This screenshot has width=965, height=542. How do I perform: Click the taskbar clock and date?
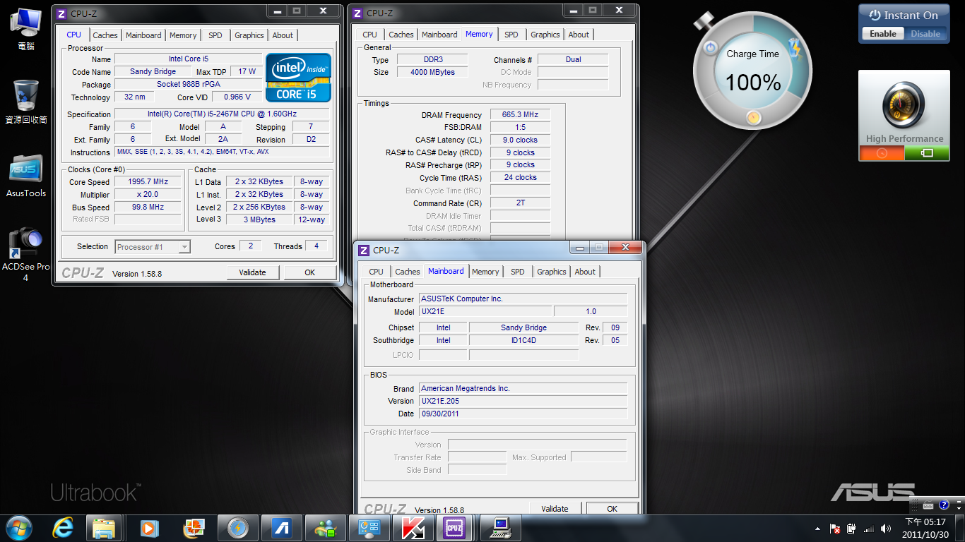[925, 528]
